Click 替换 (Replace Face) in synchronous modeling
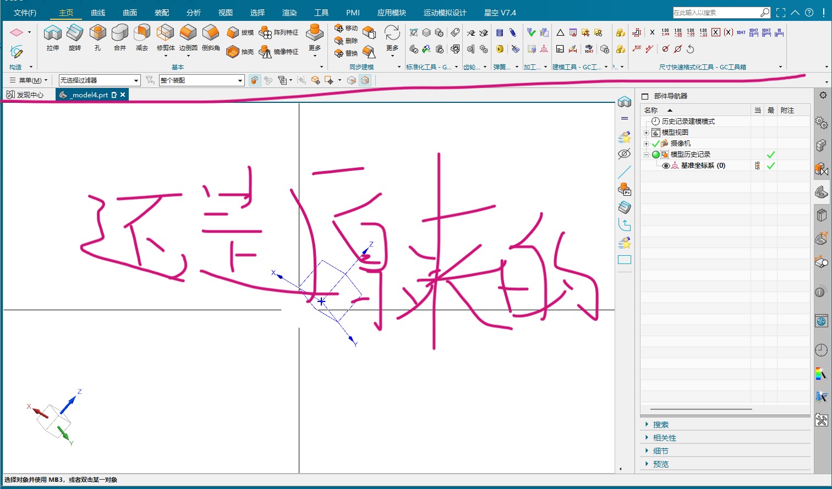 pos(346,53)
